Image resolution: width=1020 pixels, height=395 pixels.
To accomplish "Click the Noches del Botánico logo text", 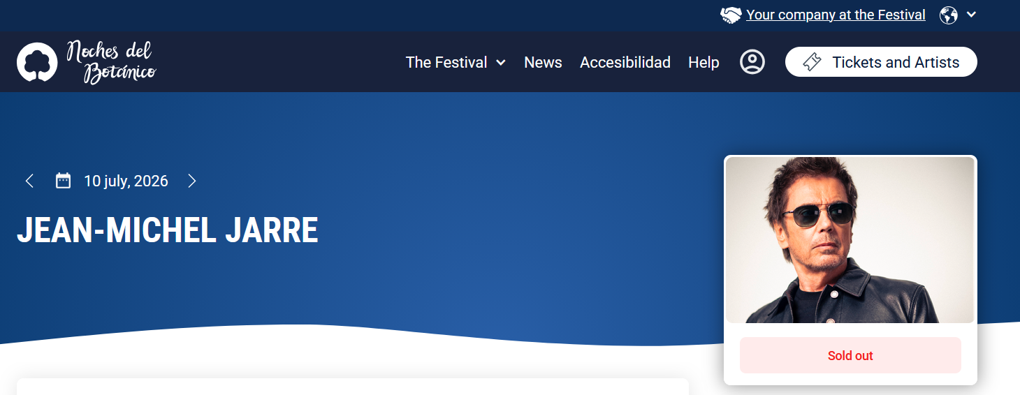I will (111, 62).
